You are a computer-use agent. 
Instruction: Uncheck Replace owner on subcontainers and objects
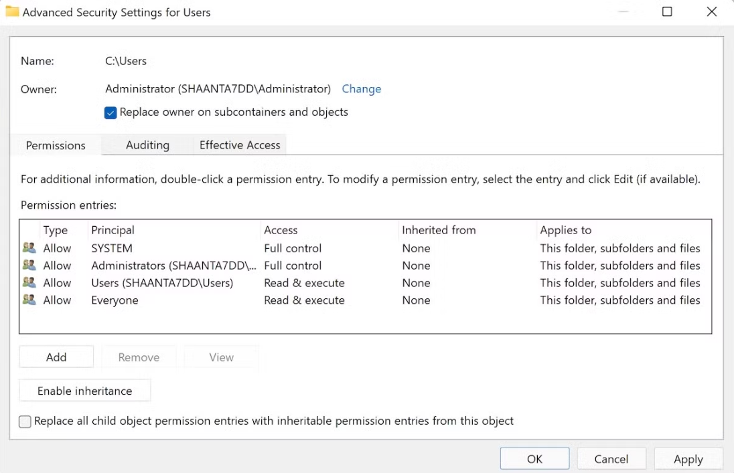coord(111,112)
